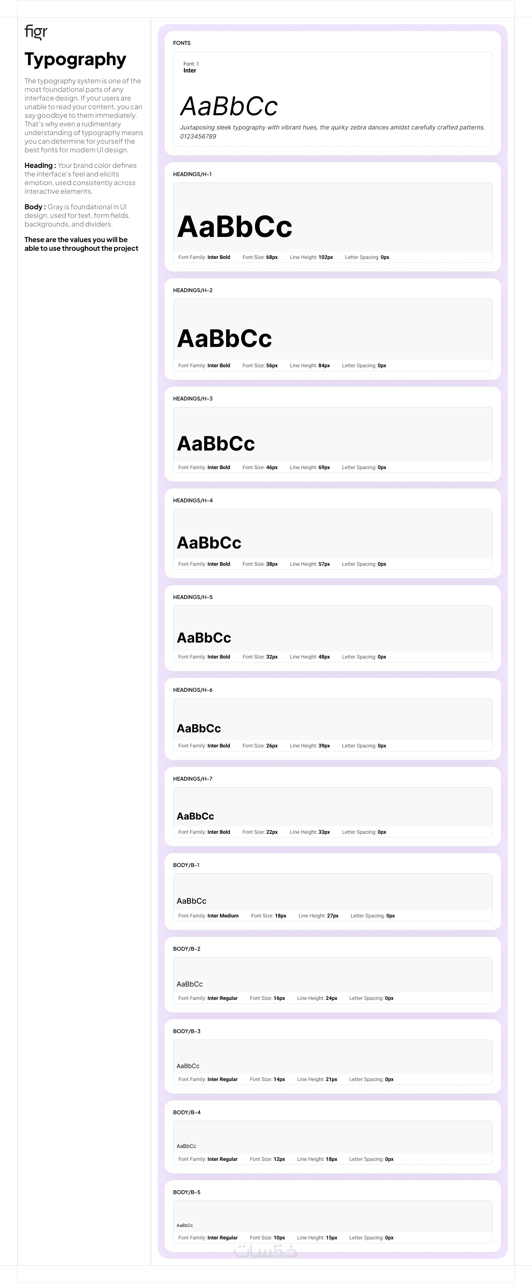Click the HEADINGS/H-7 section label
This screenshot has width=532, height=1283.
[193, 779]
